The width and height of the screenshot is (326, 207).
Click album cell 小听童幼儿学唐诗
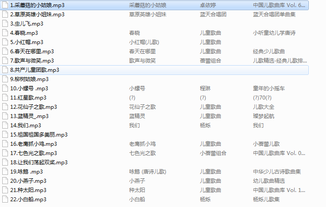click(x=274, y=33)
